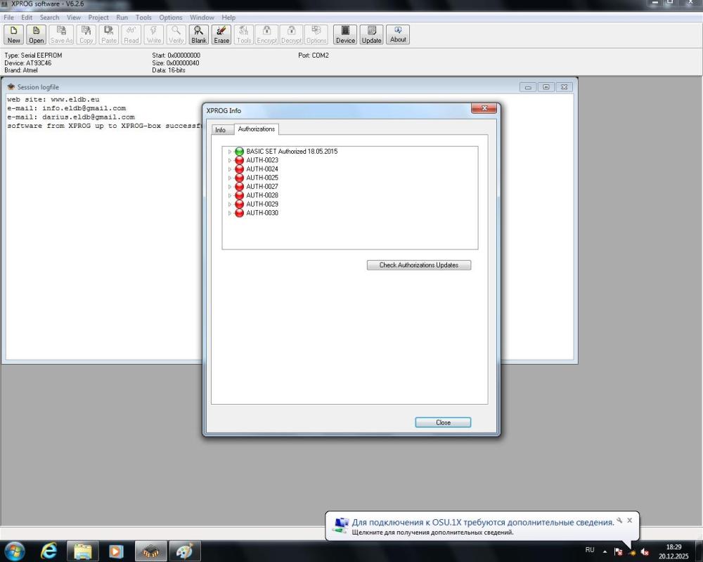Click the Erase toolbar icon

221,34
